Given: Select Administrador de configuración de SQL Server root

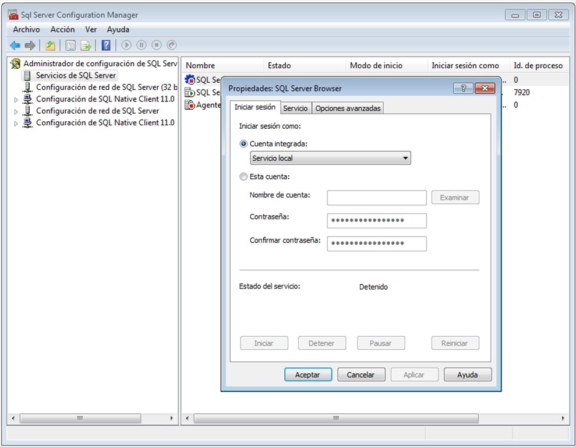Looking at the screenshot, I should click(x=100, y=64).
